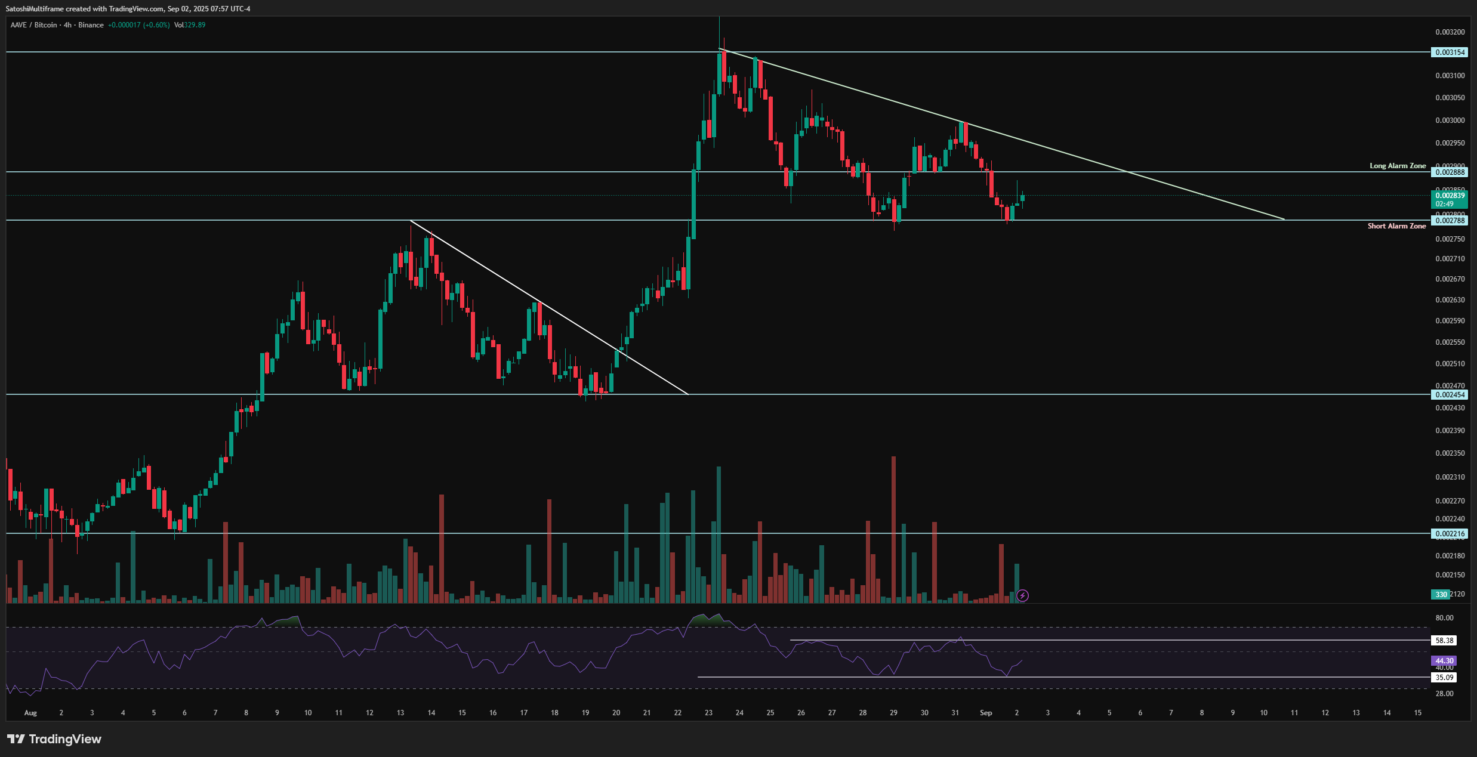Click the 0.003154 price level tag

pyautogui.click(x=1450, y=52)
